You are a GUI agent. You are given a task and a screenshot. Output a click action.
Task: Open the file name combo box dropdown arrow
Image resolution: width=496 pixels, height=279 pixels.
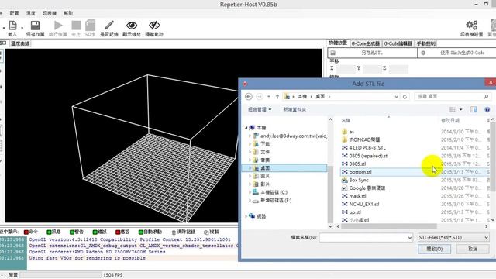pyautogui.click(x=410, y=238)
